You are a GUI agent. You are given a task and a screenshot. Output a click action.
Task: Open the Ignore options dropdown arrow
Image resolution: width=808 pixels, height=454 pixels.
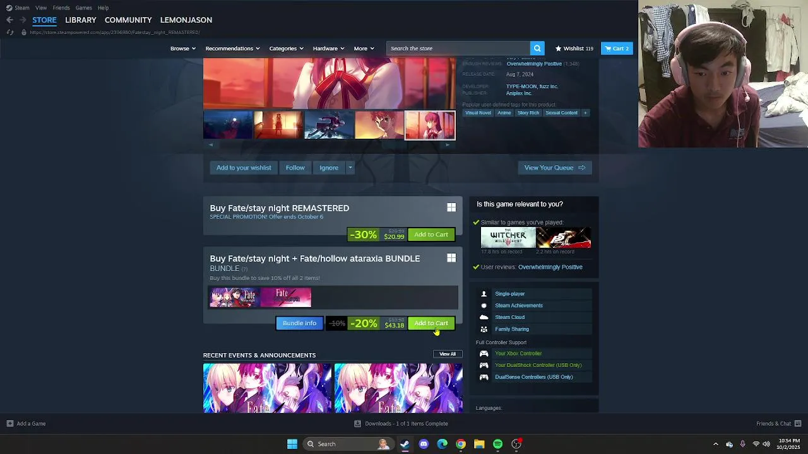(350, 168)
